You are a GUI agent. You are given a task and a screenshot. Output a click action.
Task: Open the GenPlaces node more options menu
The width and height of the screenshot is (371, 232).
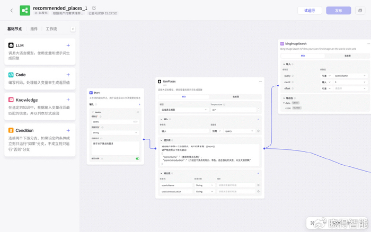[260, 81]
